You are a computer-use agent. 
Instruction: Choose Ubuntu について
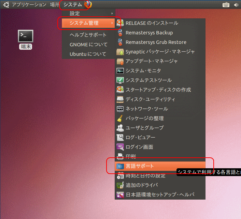88,54
